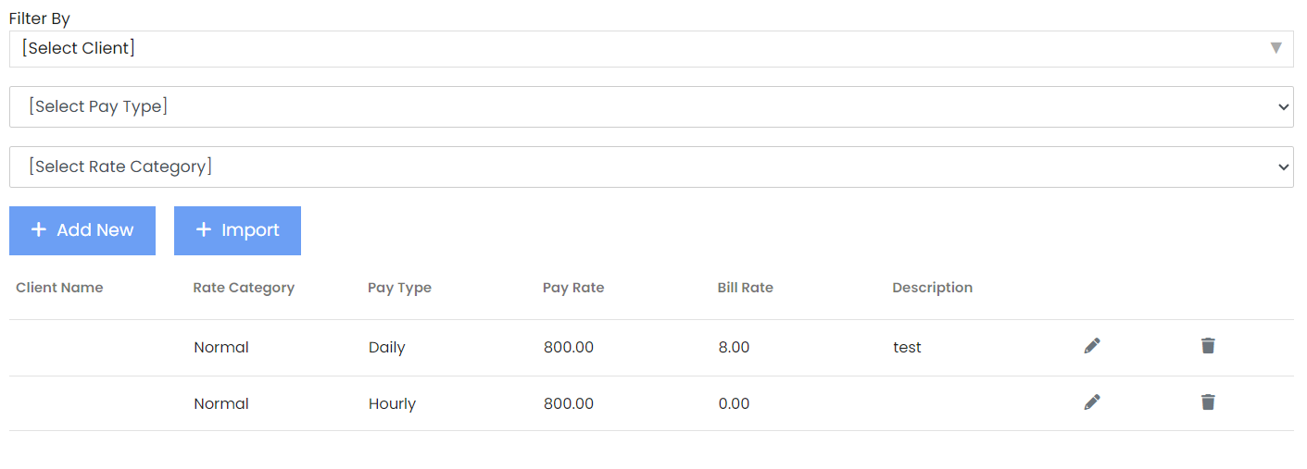
Task: Click the Description column header
Action: pyautogui.click(x=932, y=288)
